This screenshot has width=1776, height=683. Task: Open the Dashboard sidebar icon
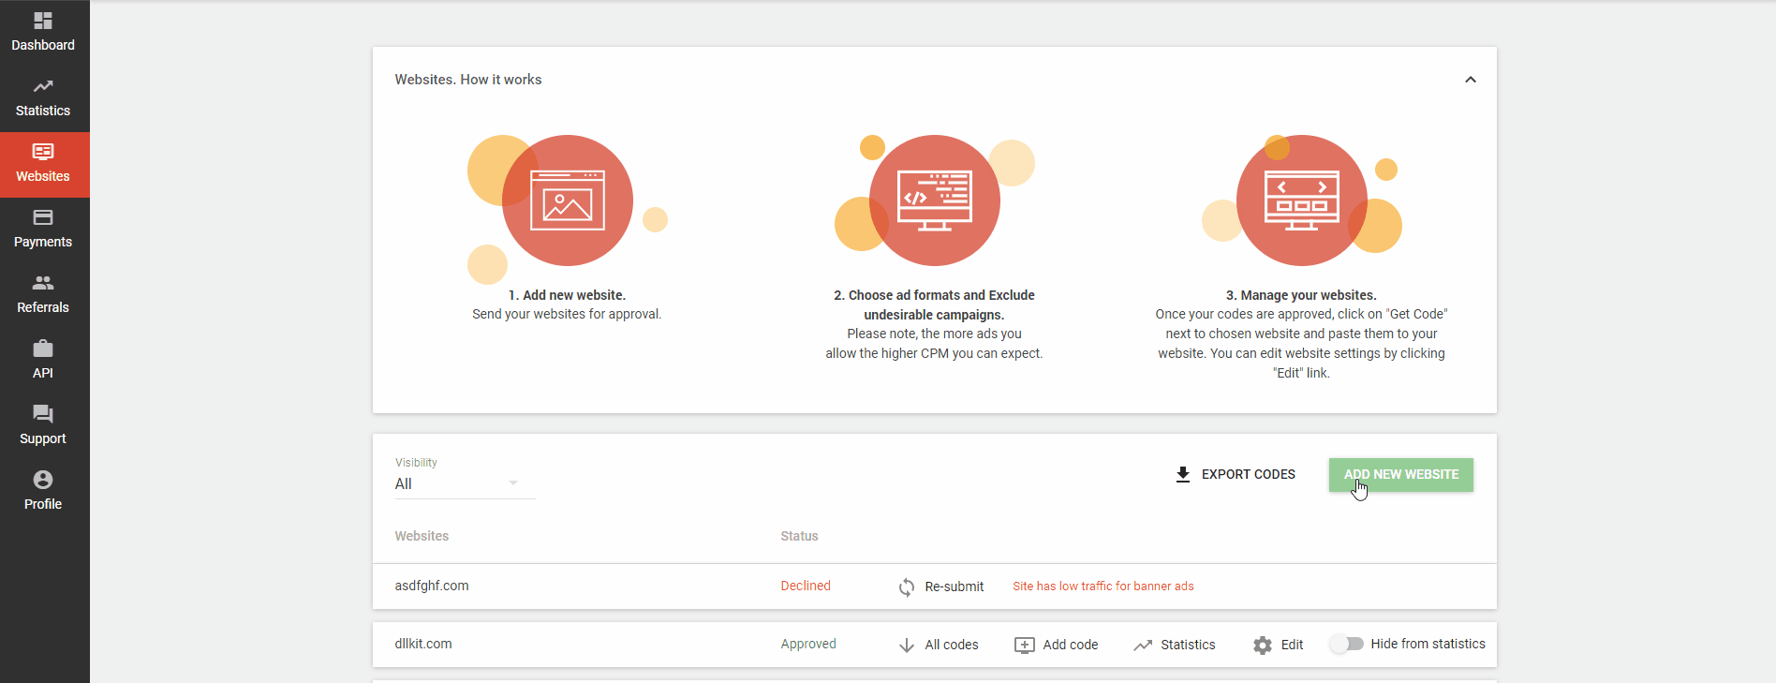click(43, 21)
